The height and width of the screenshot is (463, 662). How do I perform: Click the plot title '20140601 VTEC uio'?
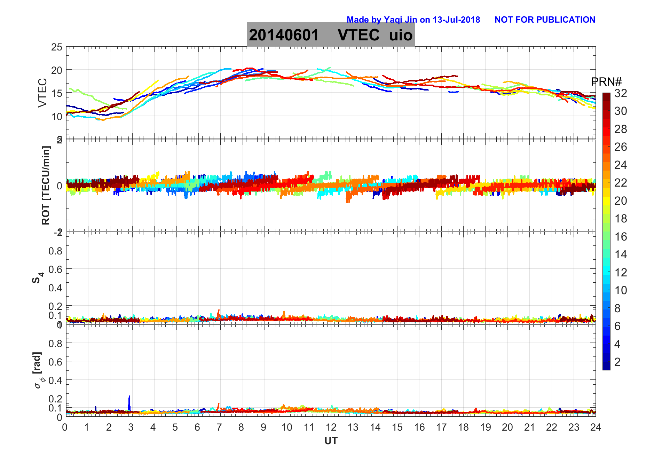(331, 35)
